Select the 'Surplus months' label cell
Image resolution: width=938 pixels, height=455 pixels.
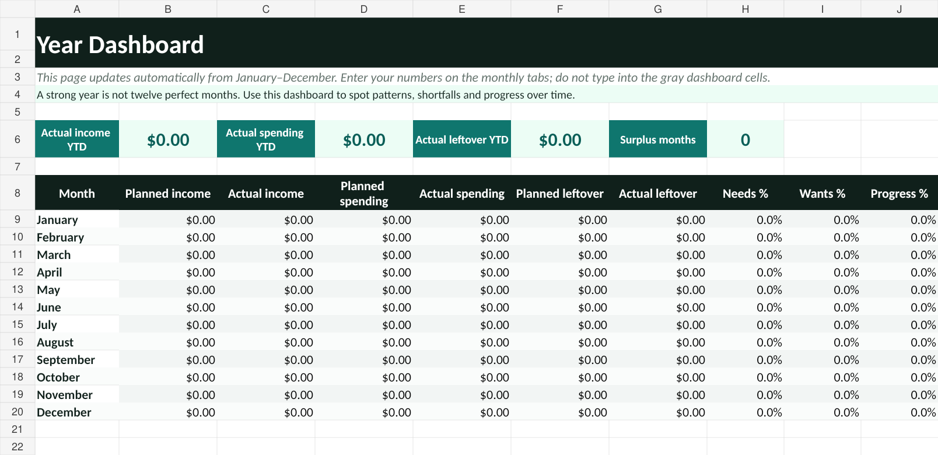658,139
